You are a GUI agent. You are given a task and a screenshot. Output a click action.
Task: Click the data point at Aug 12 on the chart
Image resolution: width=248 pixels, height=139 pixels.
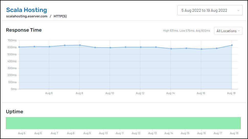(141, 47)
